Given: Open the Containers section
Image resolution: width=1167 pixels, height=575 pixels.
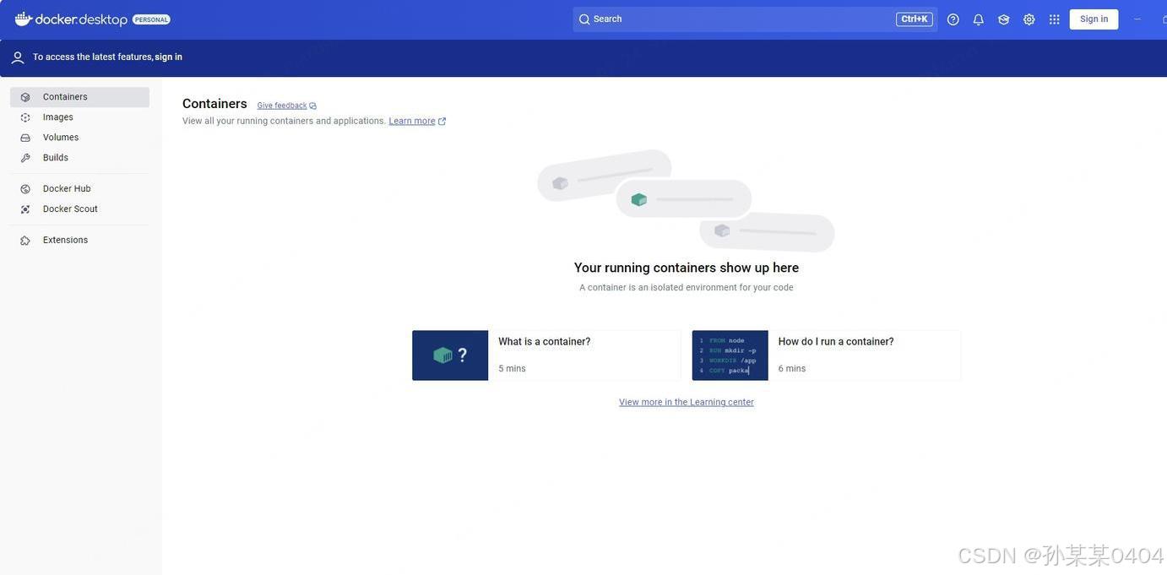Looking at the screenshot, I should click(79, 97).
